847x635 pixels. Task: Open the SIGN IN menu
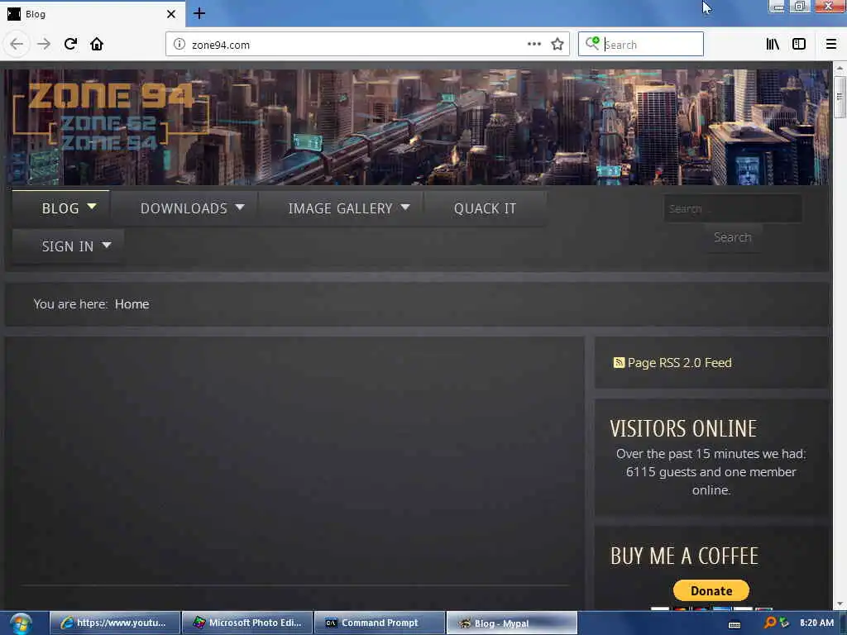[x=68, y=246]
